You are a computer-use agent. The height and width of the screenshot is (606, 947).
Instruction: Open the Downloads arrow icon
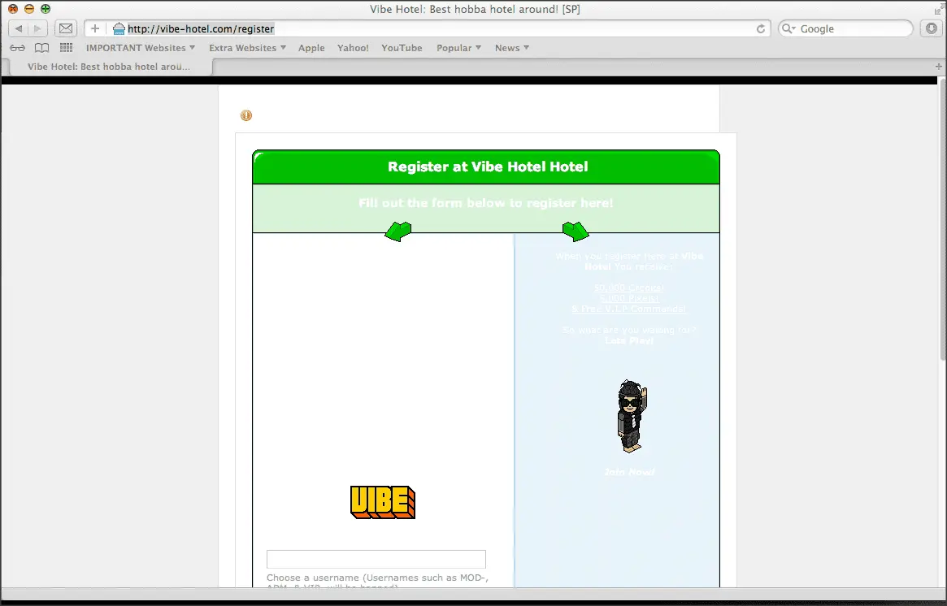click(932, 28)
